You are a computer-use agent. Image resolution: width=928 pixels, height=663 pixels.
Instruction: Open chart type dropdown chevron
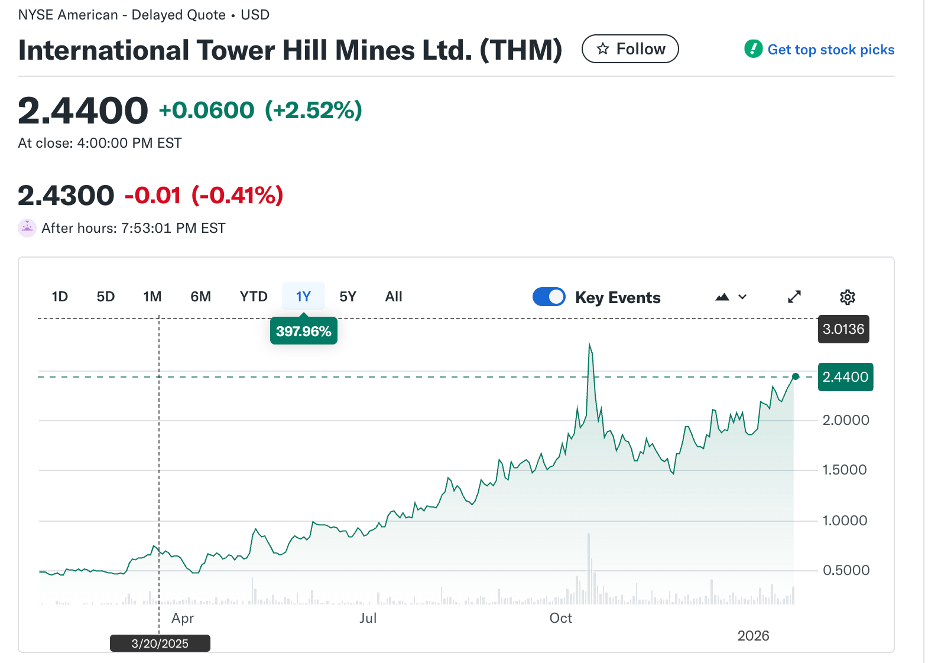tap(743, 297)
